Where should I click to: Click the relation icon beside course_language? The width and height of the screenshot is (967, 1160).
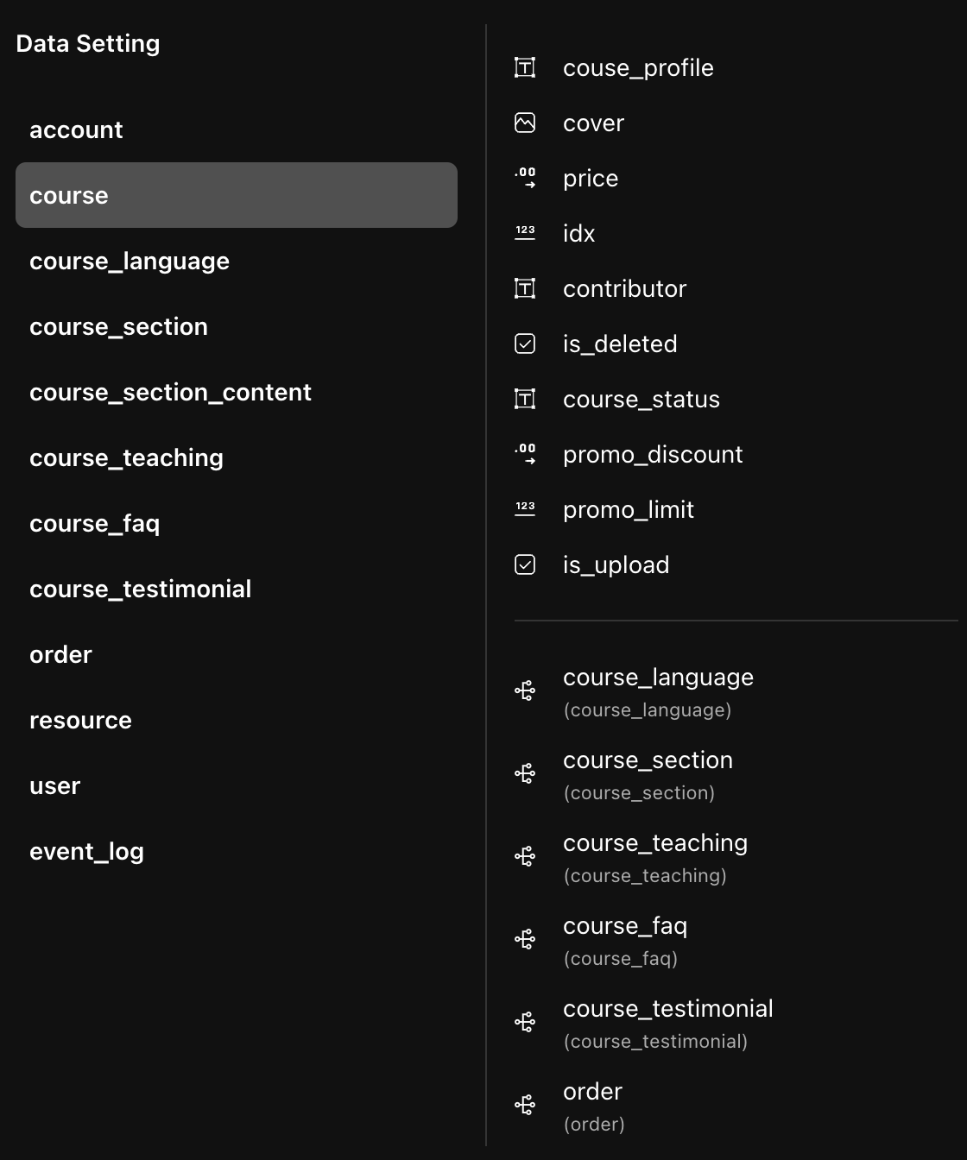525,690
